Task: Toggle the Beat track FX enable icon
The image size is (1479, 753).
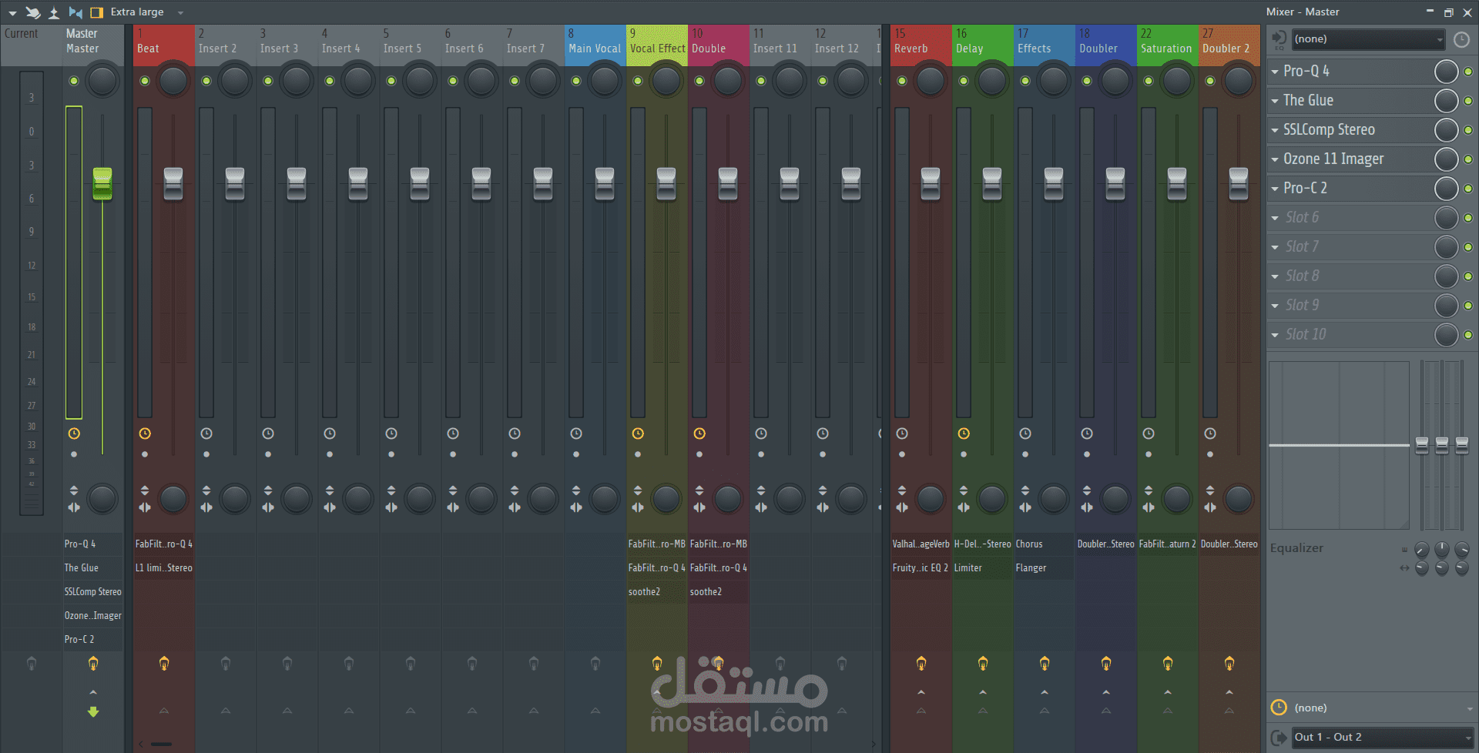Action: pos(164,664)
